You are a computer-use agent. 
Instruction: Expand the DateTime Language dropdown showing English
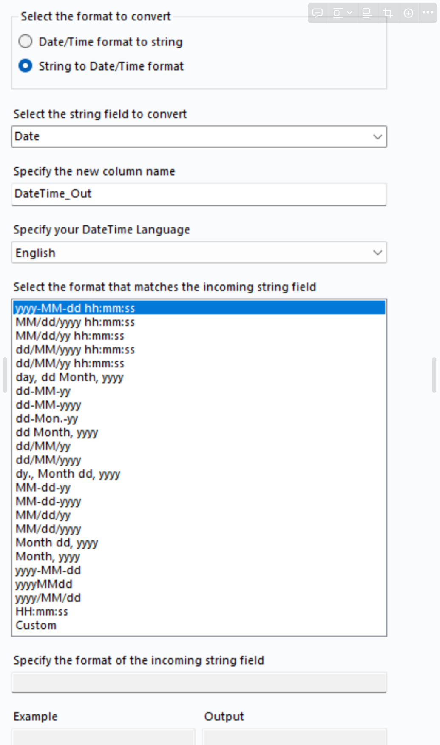[x=199, y=253]
